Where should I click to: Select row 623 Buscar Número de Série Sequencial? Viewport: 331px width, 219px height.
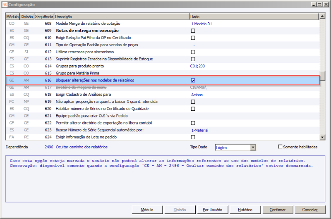coord(162,130)
